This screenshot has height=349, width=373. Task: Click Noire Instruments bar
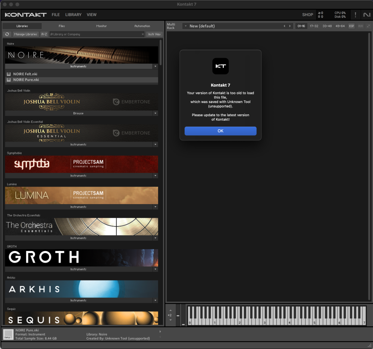pos(78,66)
